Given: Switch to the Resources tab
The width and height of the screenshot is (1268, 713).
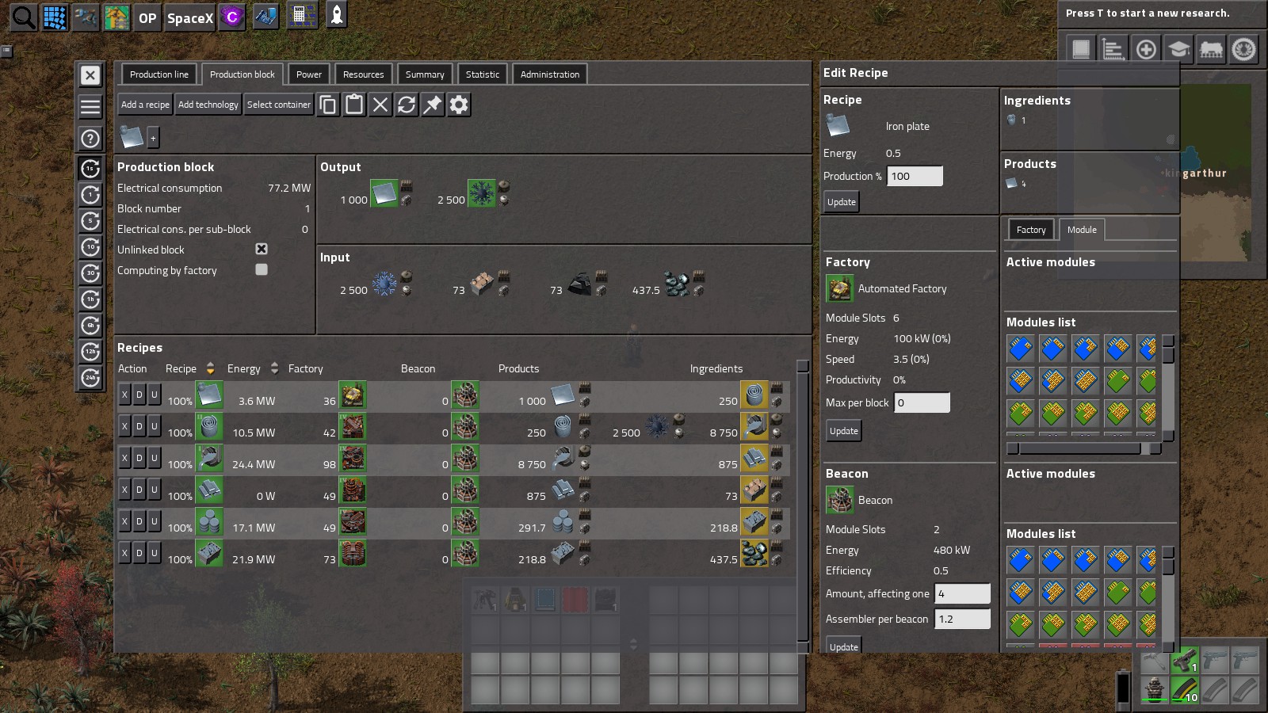Looking at the screenshot, I should 363,74.
